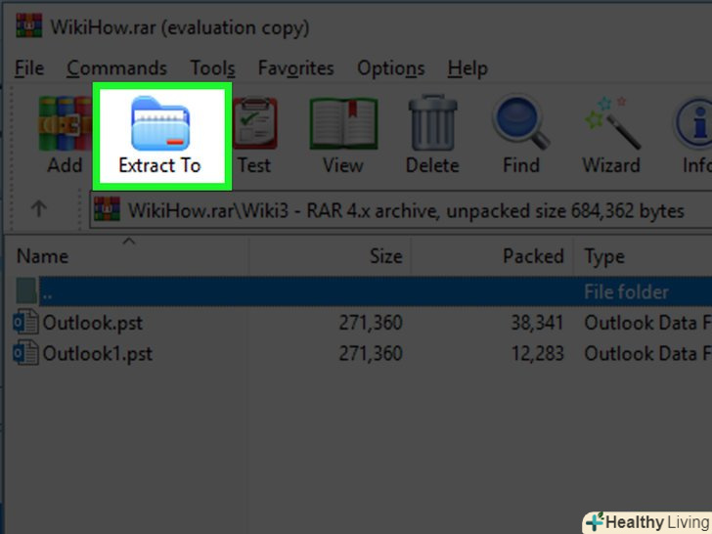The image size is (712, 534).
Task: Open the Favorites menu
Action: click(296, 68)
